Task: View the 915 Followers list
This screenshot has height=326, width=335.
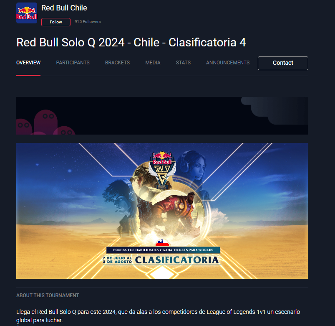Action: click(88, 22)
